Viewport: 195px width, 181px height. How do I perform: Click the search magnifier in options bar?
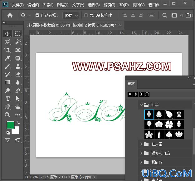coord(164,15)
